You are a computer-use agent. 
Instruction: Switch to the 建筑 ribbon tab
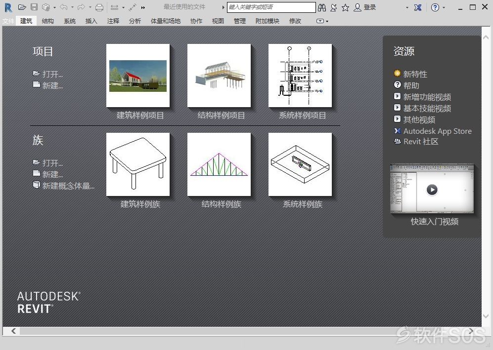tap(26, 21)
